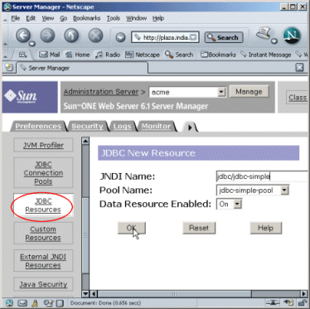Image resolution: width=310 pixels, height=309 pixels.
Task: Open My Netscape from the personal toolbar
Action: point(143,55)
